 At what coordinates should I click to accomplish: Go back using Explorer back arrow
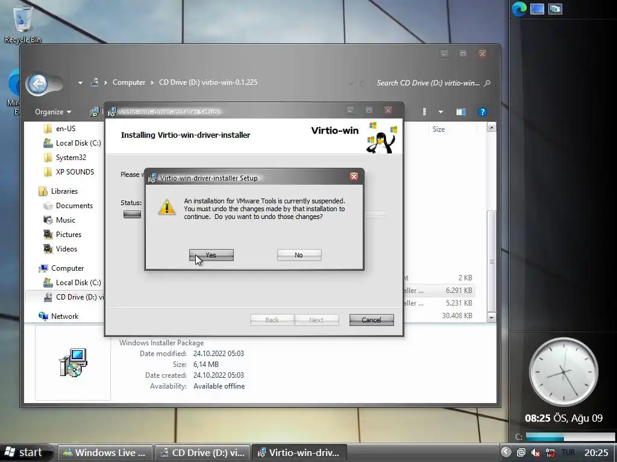(38, 83)
